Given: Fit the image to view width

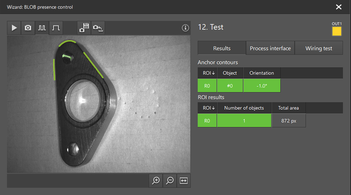Looking at the screenshot, I should [x=184, y=180].
